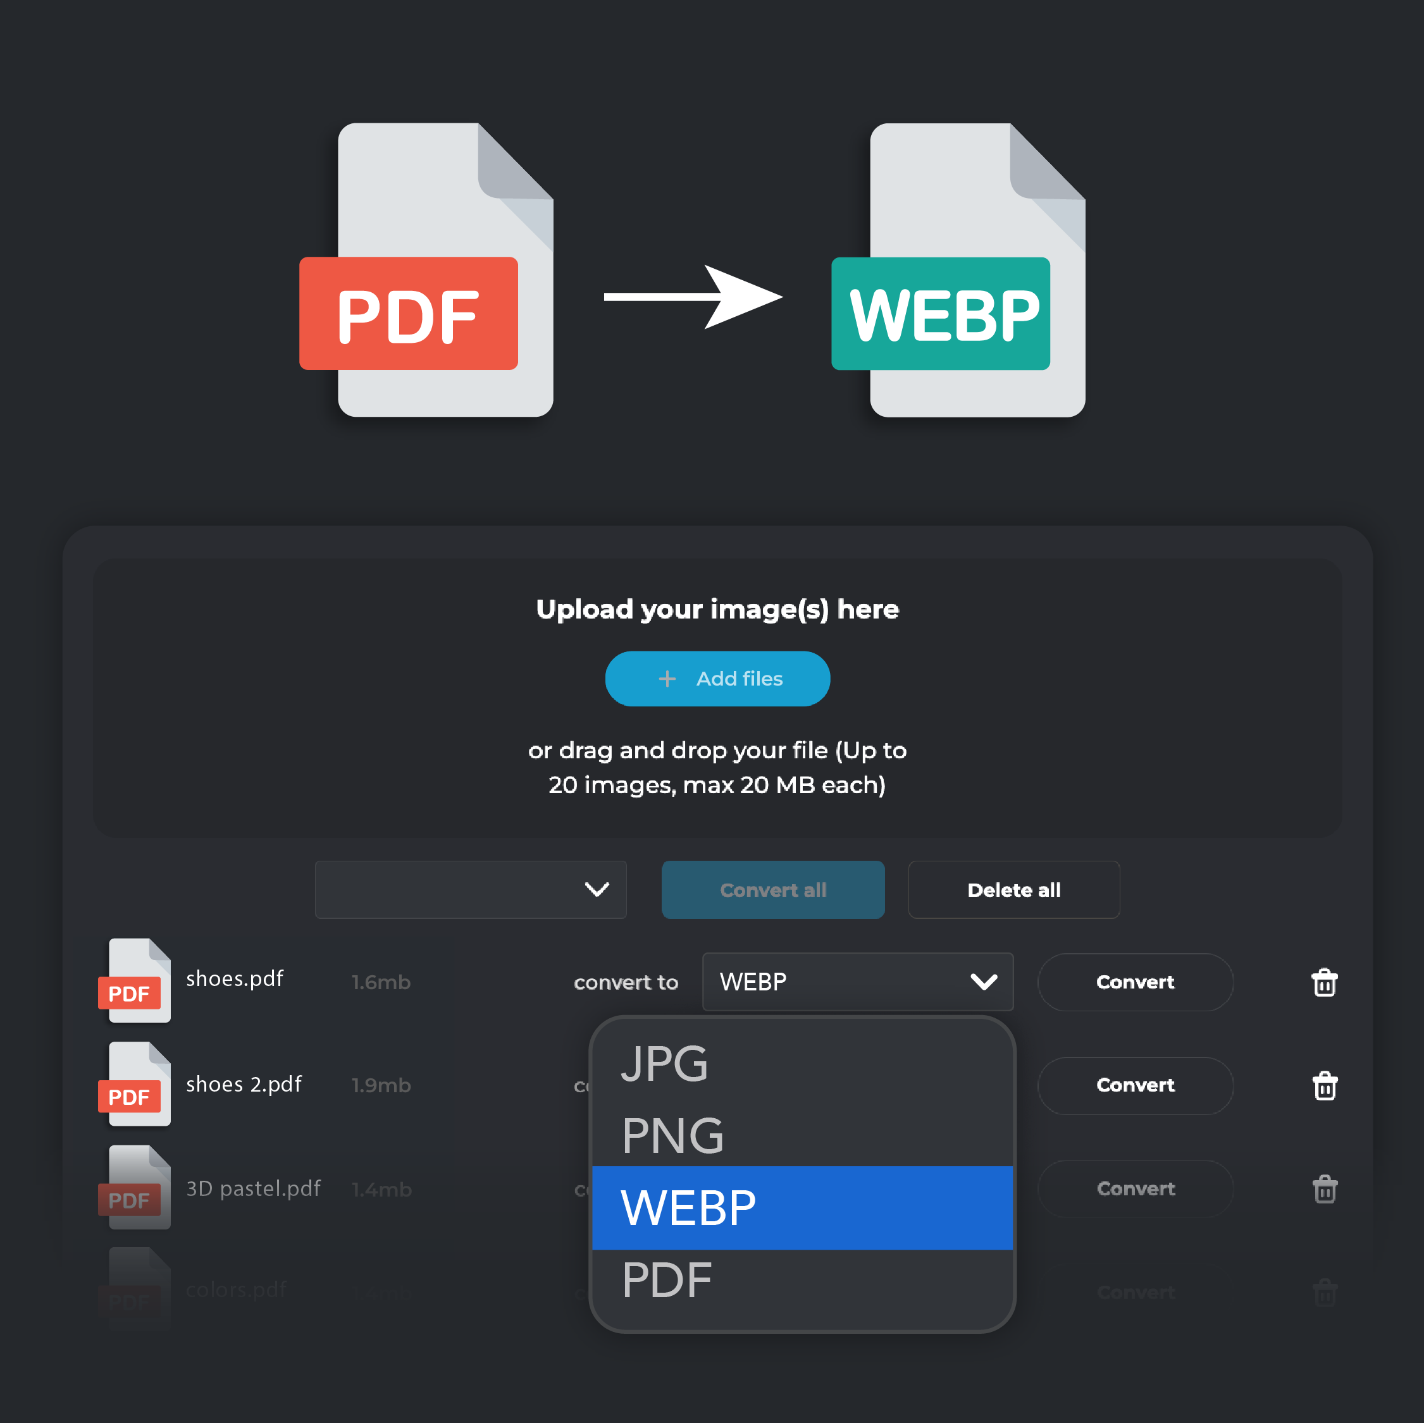Click the Convert all button
Image resolution: width=1424 pixels, height=1423 pixels.
tap(773, 889)
